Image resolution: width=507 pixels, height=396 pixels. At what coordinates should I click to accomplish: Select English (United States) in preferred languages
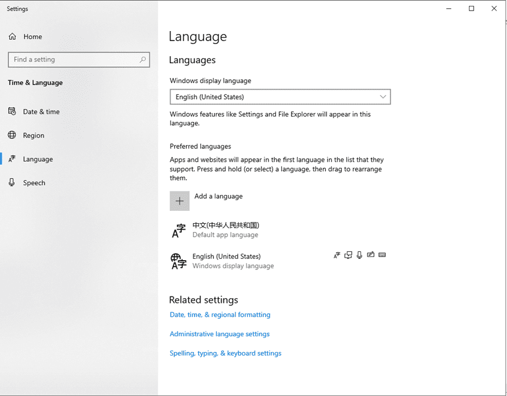226,257
